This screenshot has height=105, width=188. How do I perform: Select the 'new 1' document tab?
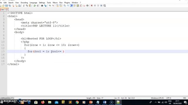click(3, 10)
